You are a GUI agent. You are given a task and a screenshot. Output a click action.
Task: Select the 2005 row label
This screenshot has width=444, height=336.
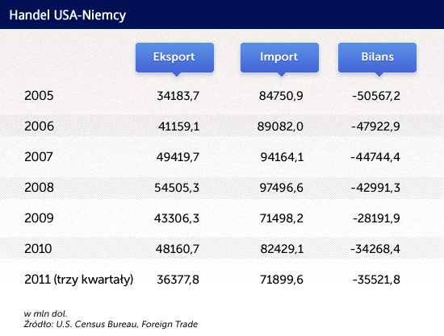(x=39, y=96)
